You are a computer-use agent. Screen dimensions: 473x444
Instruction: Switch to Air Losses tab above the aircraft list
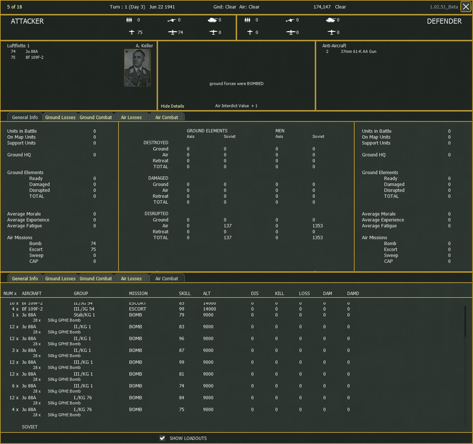pos(131,278)
